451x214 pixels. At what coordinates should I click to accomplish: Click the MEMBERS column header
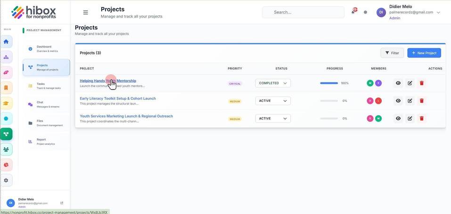378,68
